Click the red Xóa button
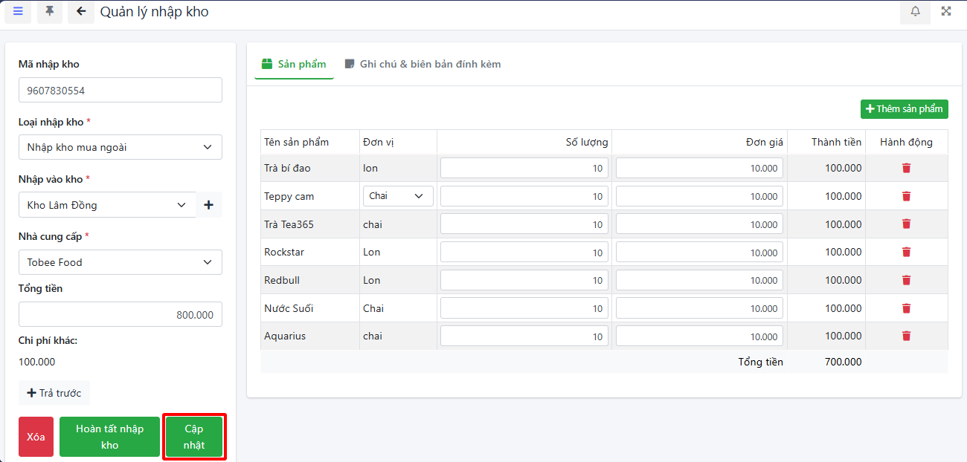Viewport: 967px width, 462px height. 36,437
